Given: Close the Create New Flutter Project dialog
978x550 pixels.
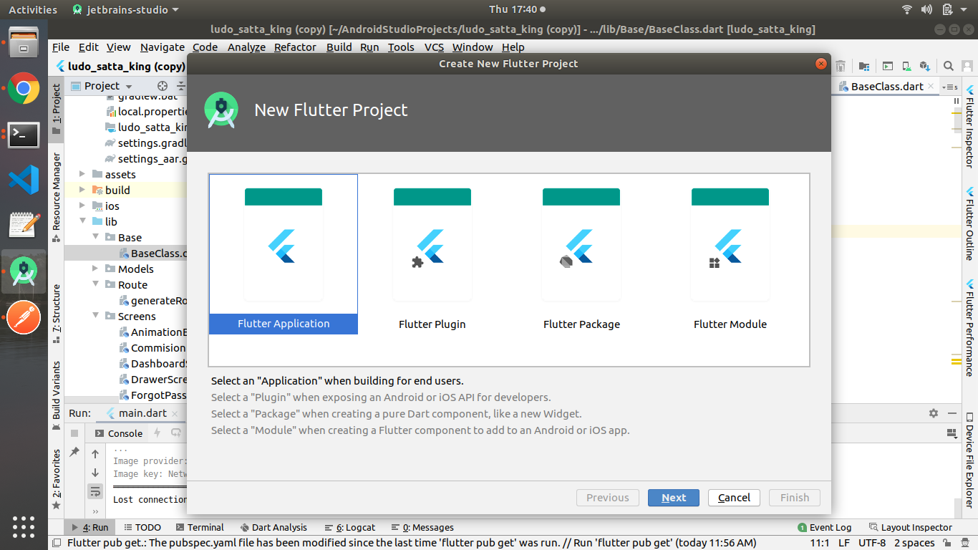Looking at the screenshot, I should click(821, 64).
